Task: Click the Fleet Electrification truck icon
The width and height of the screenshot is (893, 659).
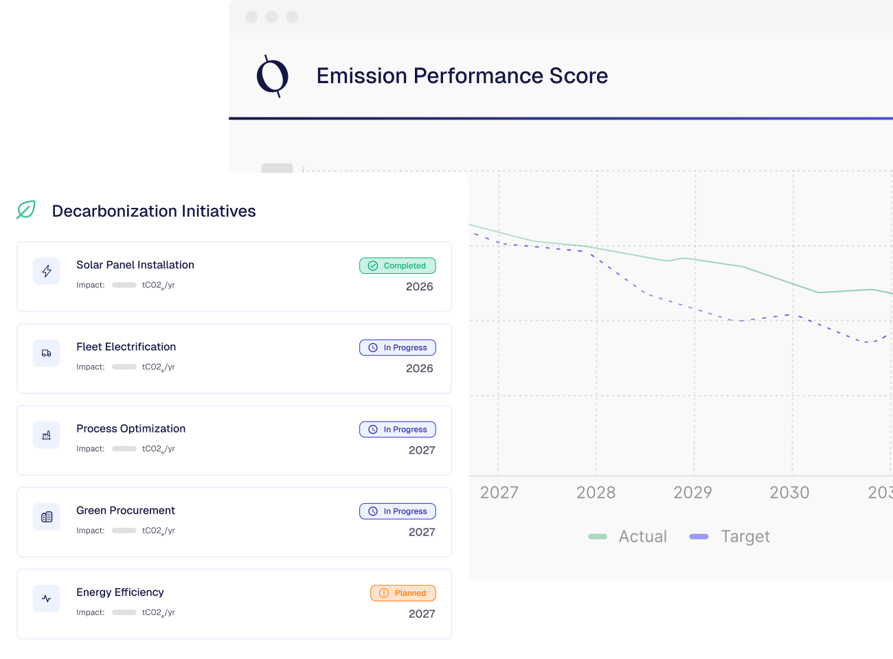Action: point(47,353)
